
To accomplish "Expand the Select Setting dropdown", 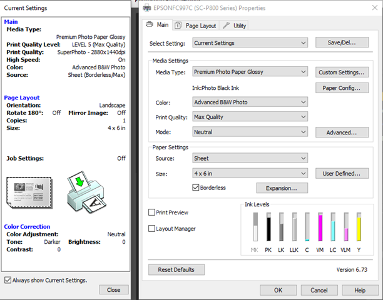I will click(250, 43).
